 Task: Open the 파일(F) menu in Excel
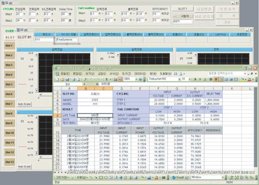click(x=64, y=74)
